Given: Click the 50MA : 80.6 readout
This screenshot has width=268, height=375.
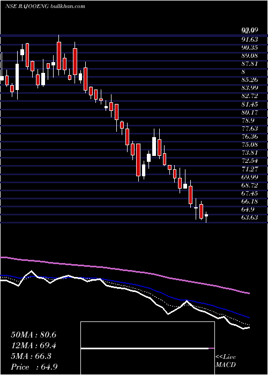Looking at the screenshot, I should coord(33,335).
